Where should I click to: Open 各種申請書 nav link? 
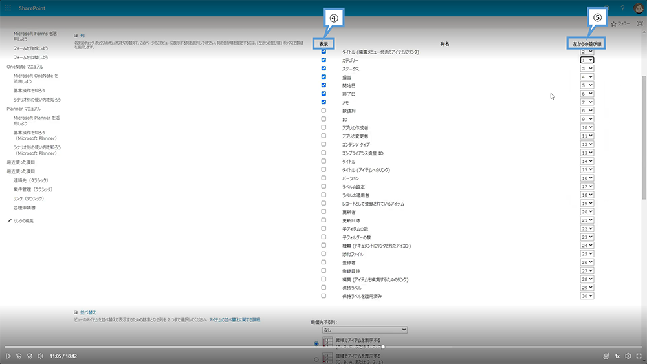click(25, 208)
